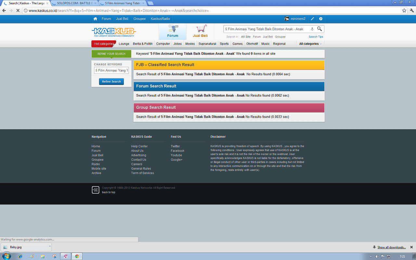The image size is (416, 260).
Task: Launch Internet Explorer from the taskbar
Action: tap(20, 256)
